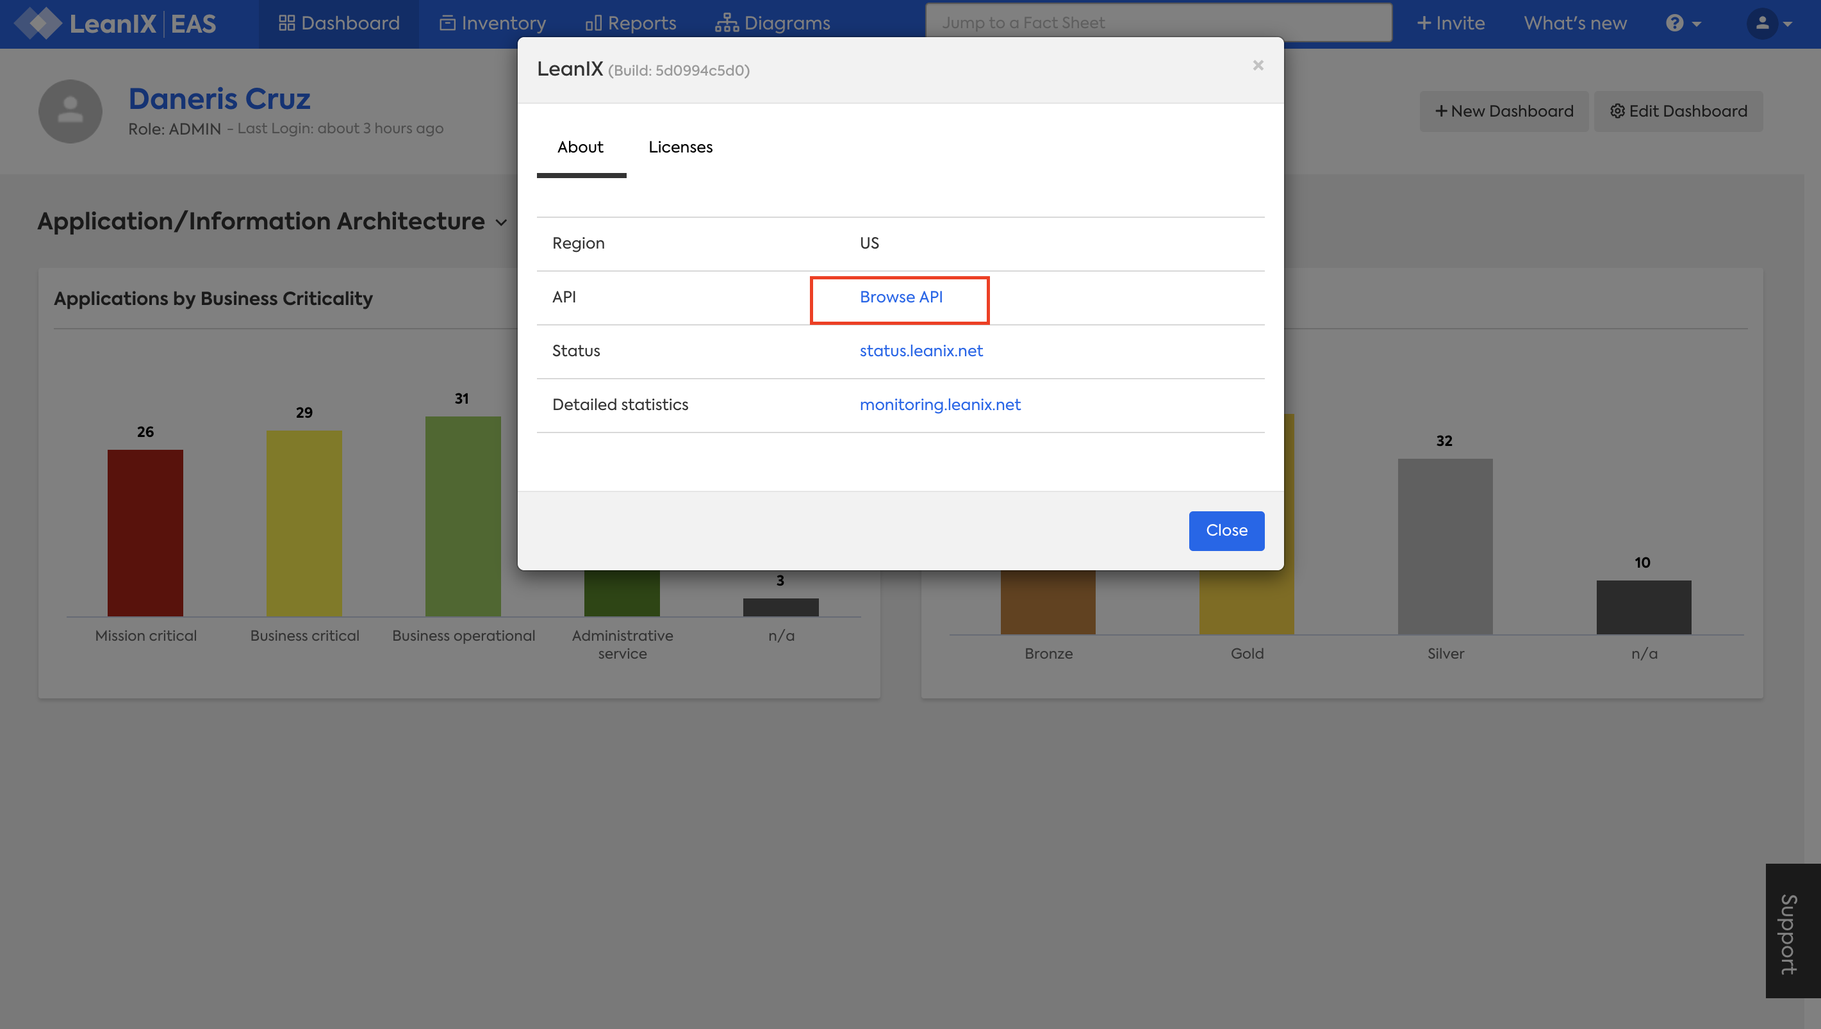Open the Diagrams hierarchy icon

(x=726, y=23)
